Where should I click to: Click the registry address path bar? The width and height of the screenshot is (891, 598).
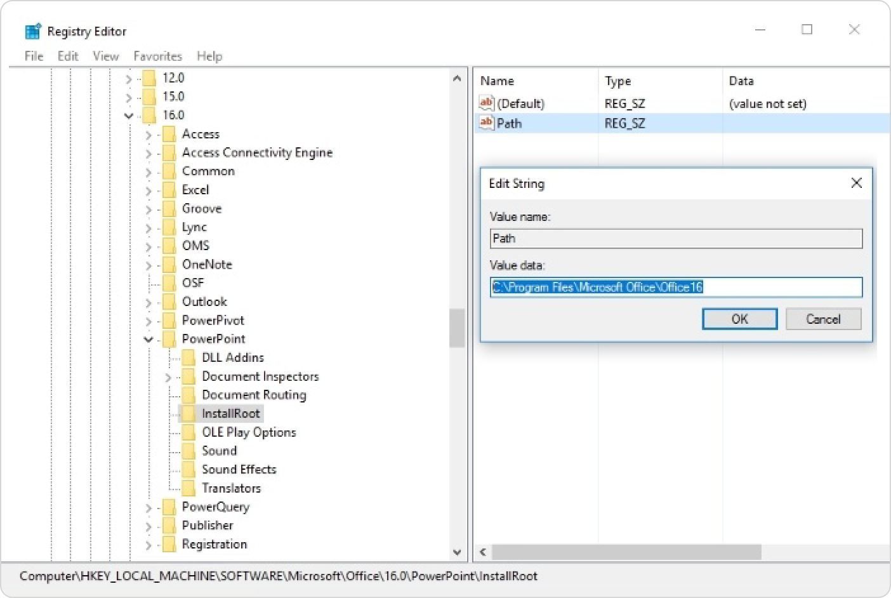pos(444,576)
